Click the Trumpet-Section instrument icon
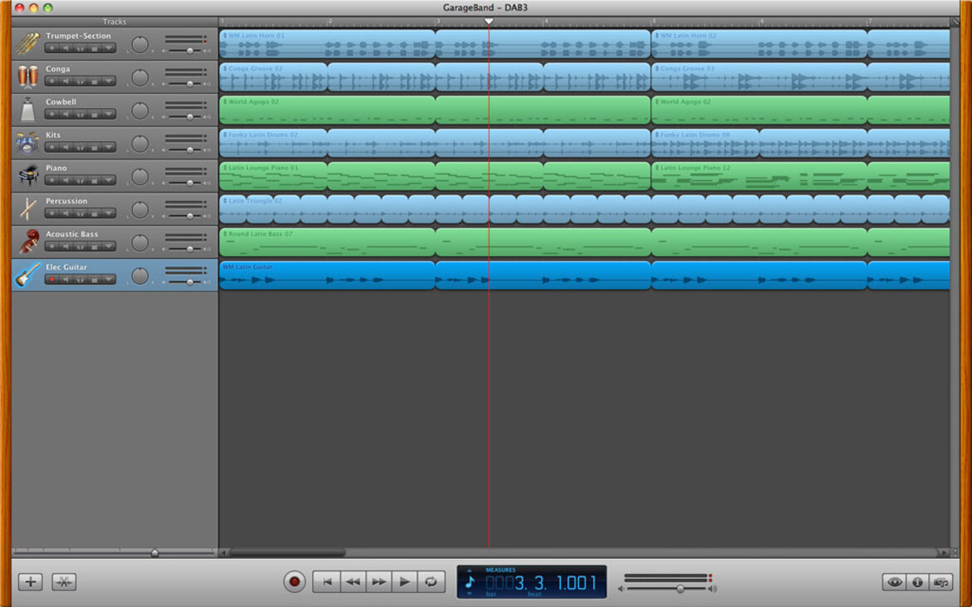This screenshot has height=607, width=972. pos(27,44)
